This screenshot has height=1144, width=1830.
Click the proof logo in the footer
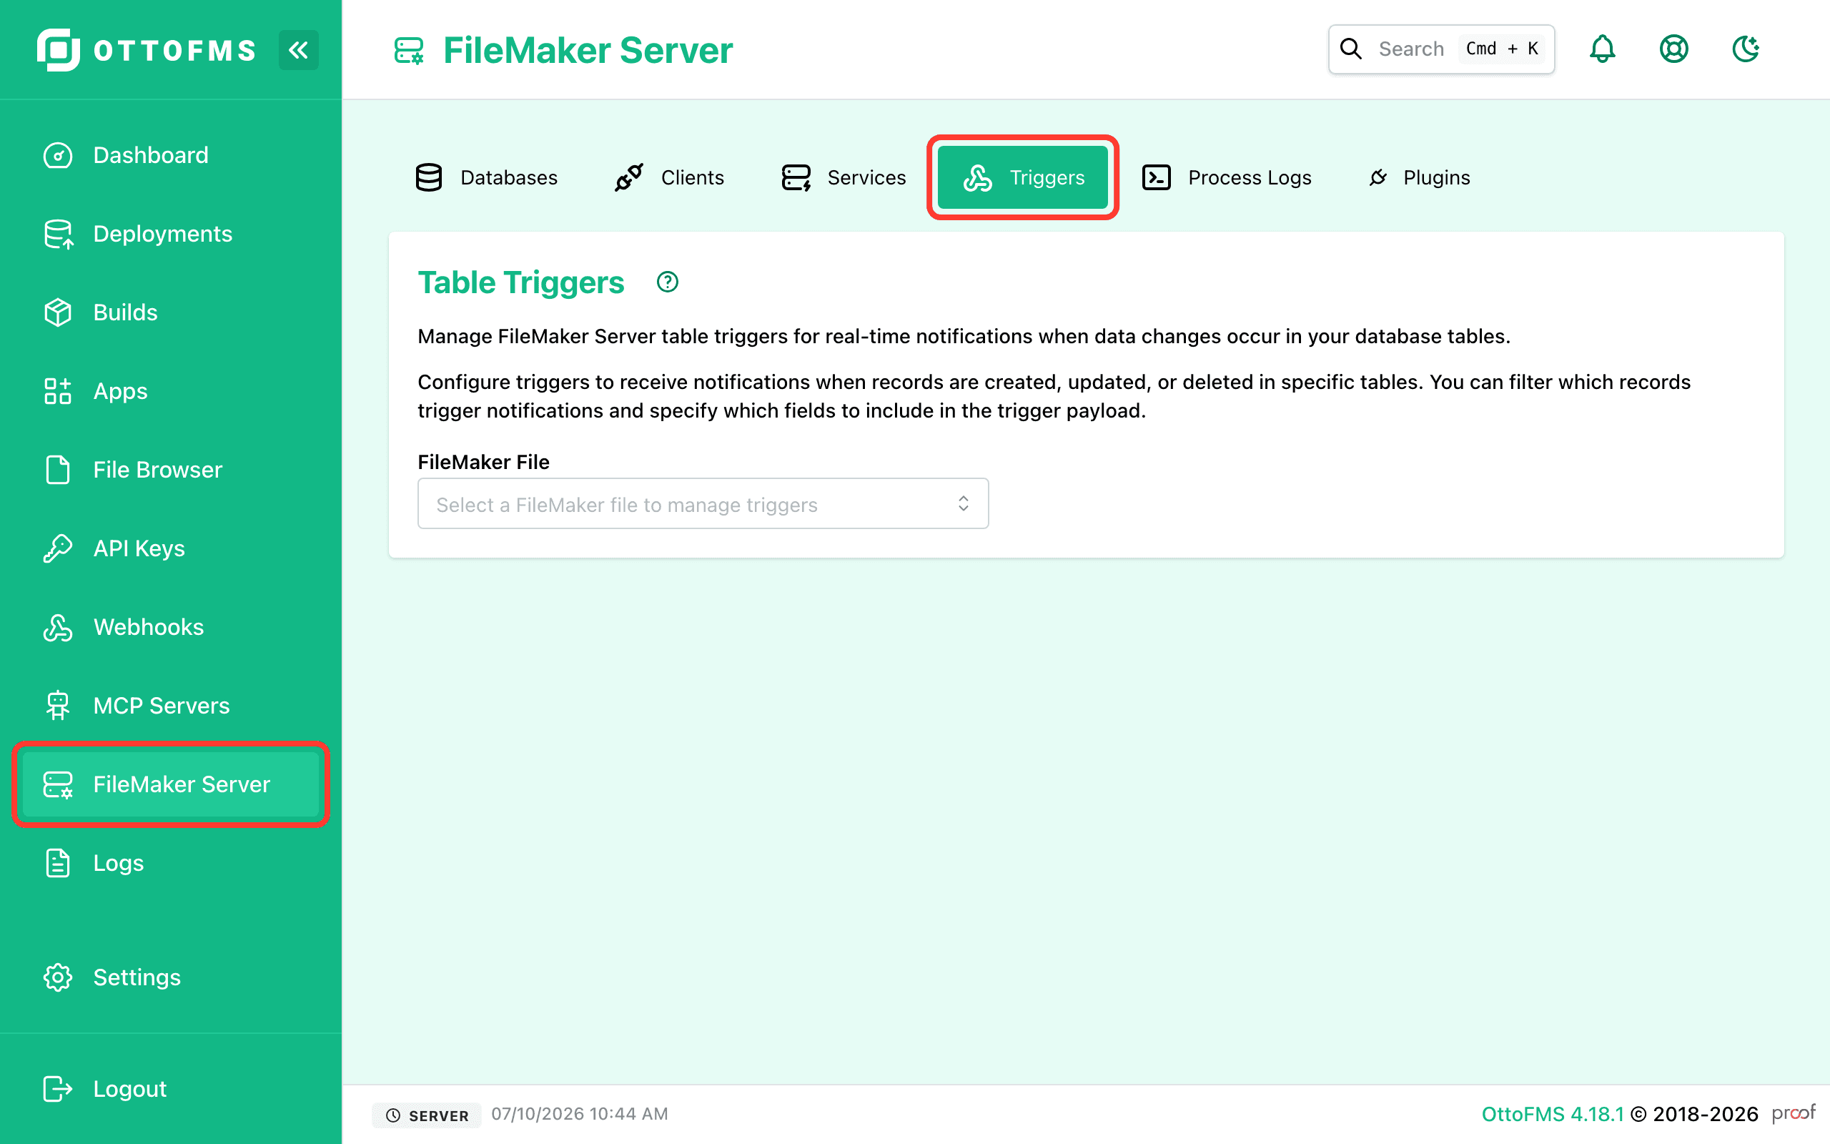[x=1793, y=1114]
